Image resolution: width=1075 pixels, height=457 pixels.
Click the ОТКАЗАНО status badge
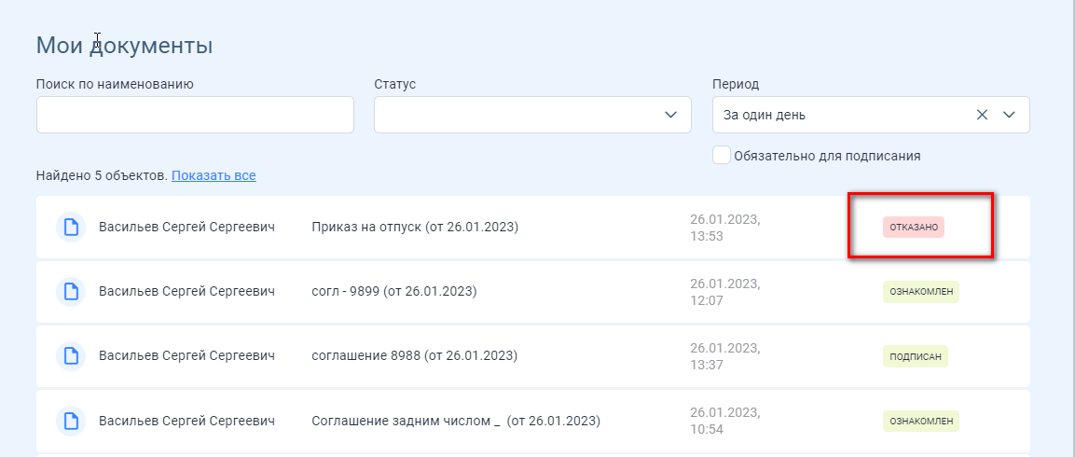coord(913,228)
